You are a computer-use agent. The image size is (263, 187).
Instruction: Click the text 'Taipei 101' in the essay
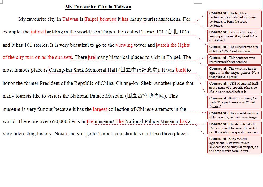(153, 32)
